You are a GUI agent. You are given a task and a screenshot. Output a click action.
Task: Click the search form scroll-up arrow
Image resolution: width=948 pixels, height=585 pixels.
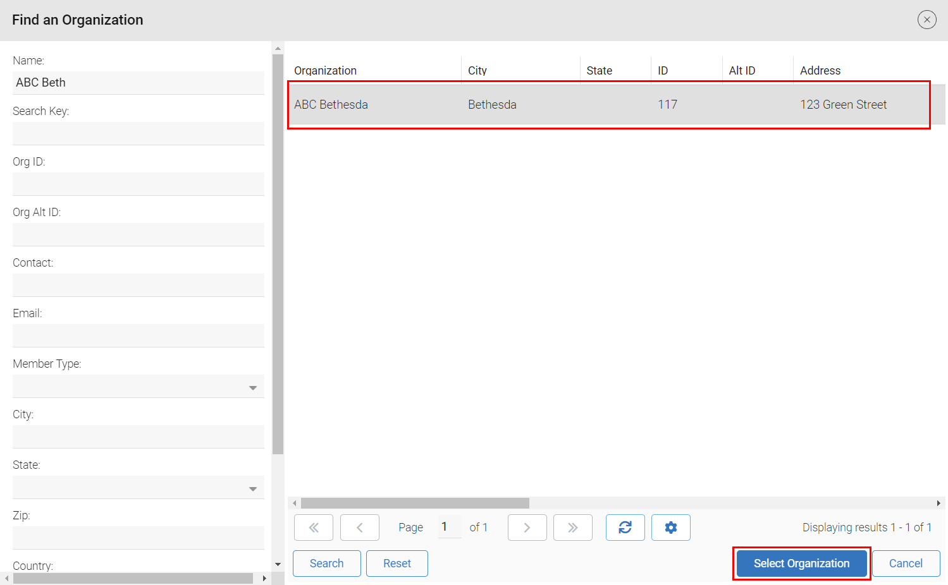tap(278, 48)
